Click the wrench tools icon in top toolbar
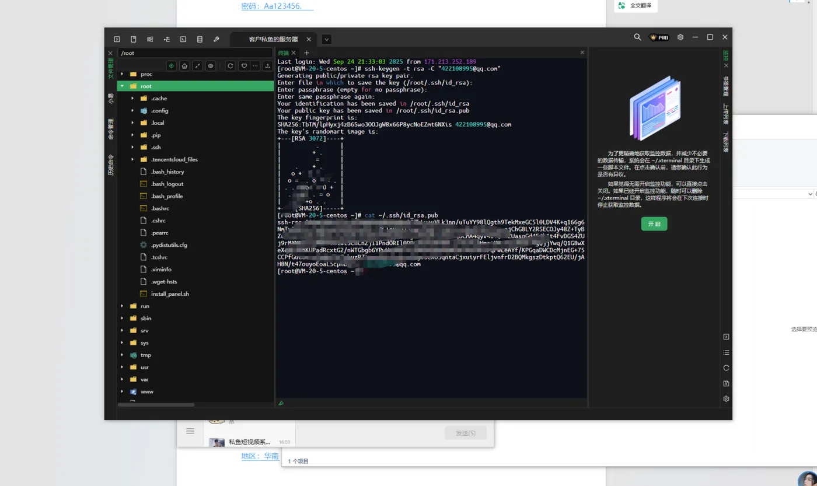This screenshot has width=817, height=486. (216, 39)
